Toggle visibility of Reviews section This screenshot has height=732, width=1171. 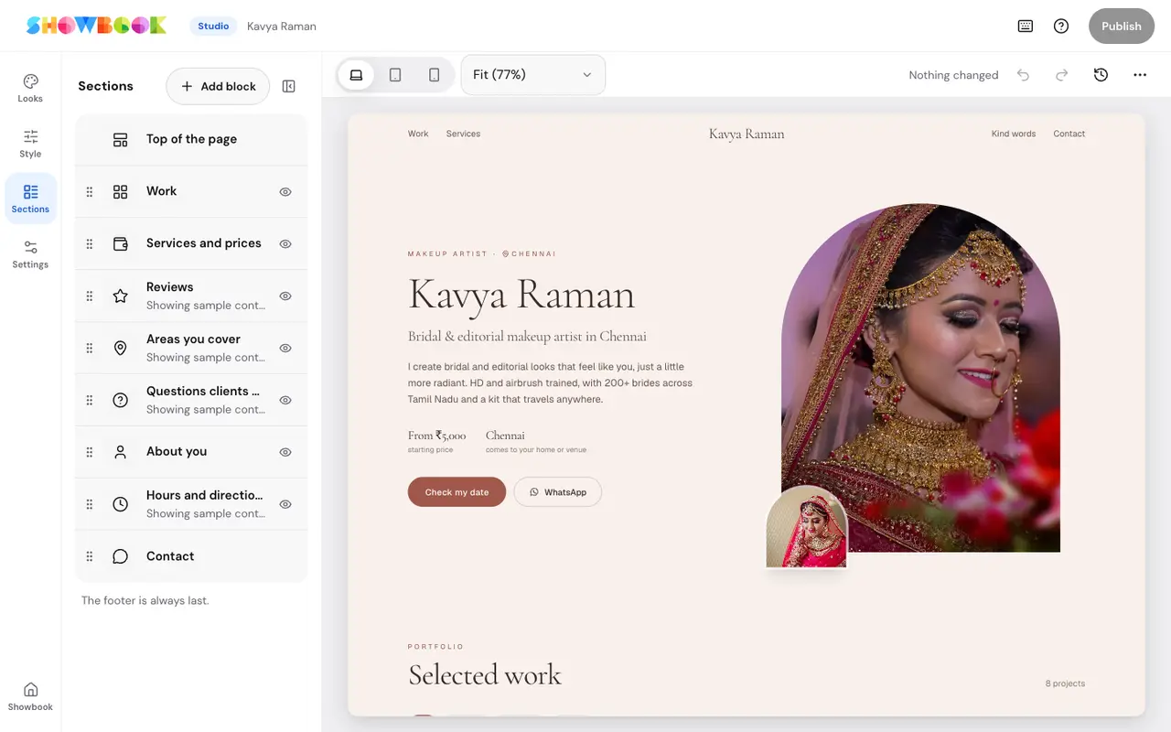[285, 296]
